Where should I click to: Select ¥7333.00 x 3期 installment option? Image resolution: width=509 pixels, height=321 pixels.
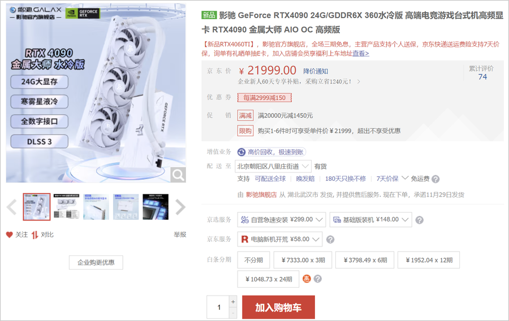pyautogui.click(x=303, y=260)
